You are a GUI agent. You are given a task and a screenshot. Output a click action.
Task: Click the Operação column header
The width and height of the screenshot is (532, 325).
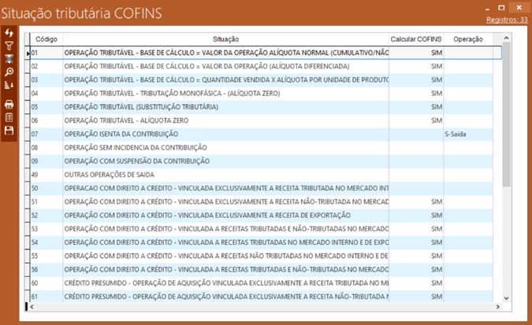(x=468, y=39)
